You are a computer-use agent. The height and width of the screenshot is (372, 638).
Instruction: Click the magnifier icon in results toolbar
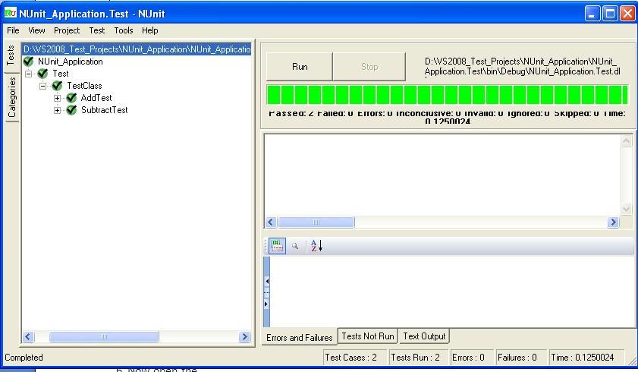(295, 246)
